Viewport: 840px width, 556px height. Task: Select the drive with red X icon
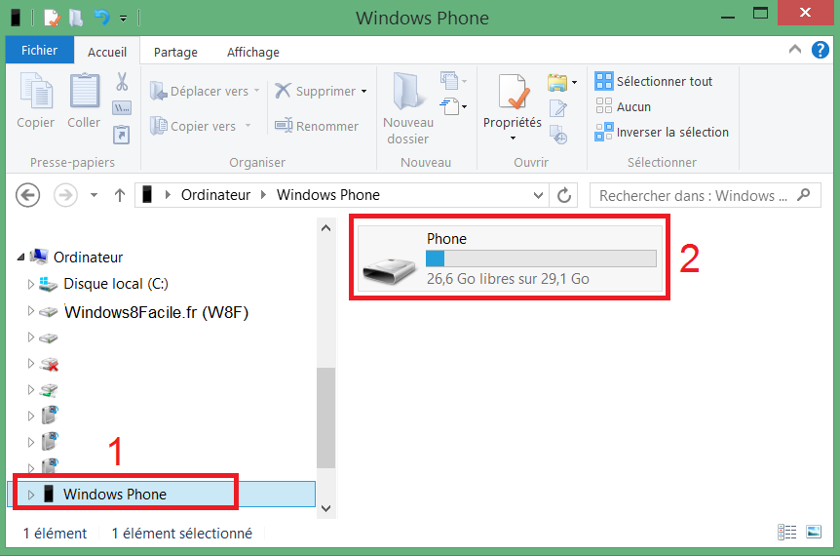click(49, 365)
